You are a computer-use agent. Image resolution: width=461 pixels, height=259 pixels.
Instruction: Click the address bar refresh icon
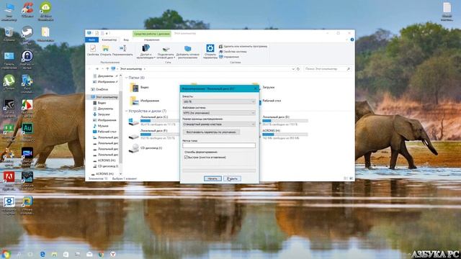click(x=298, y=69)
